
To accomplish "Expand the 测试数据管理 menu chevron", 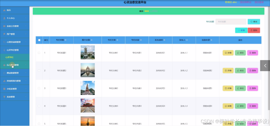I will [x=26, y=73].
